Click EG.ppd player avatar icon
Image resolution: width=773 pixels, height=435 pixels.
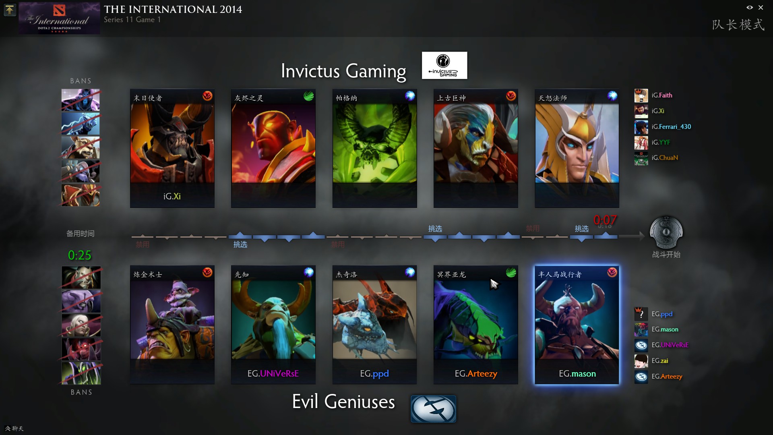click(641, 314)
